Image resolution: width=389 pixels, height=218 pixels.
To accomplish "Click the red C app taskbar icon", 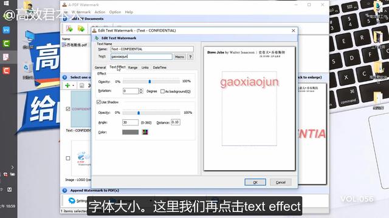I will click(x=6, y=71).
